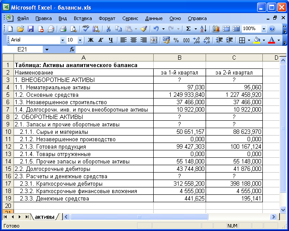Select column C header

click(234, 58)
